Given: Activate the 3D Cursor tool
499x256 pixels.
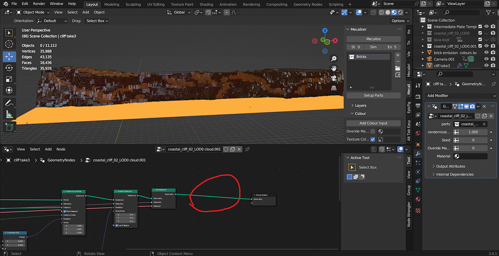Looking at the screenshot, I should (x=9, y=44).
